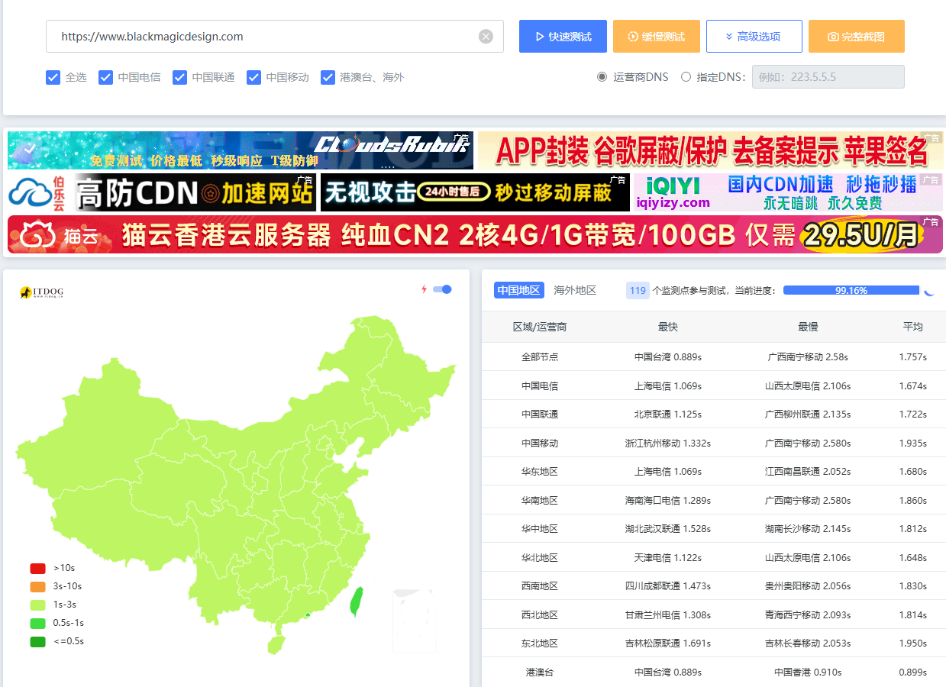This screenshot has height=687, width=946.
Task: Expand 高级选项 options
Action: (754, 37)
